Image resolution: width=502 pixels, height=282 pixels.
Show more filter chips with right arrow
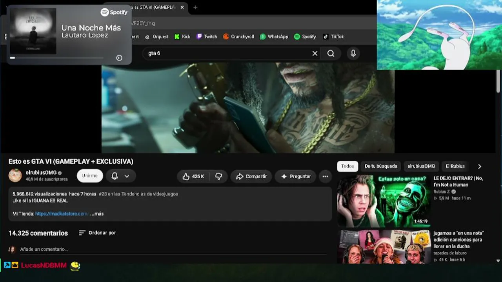479,166
